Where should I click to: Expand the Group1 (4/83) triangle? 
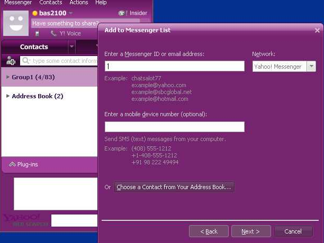[x=8, y=77]
